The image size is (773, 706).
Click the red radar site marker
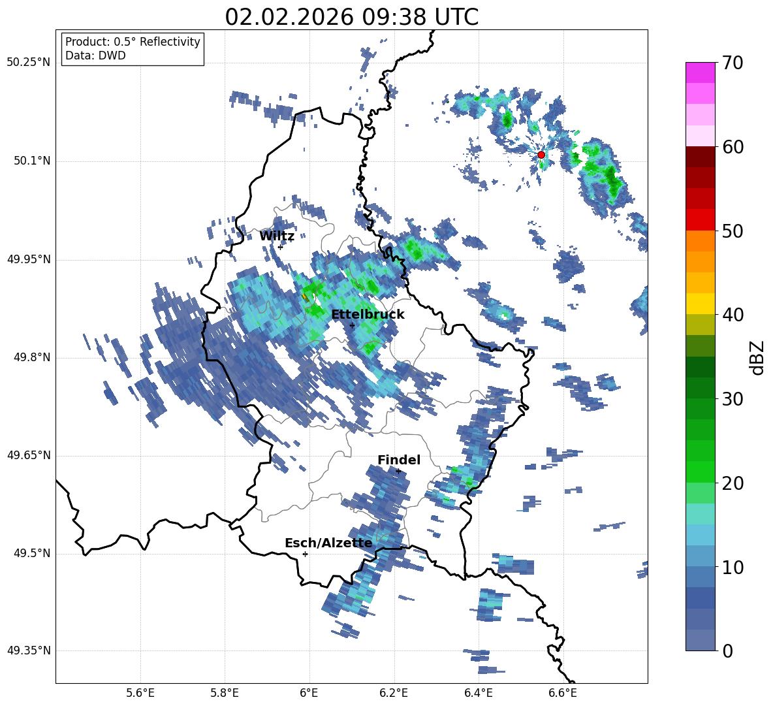541,155
